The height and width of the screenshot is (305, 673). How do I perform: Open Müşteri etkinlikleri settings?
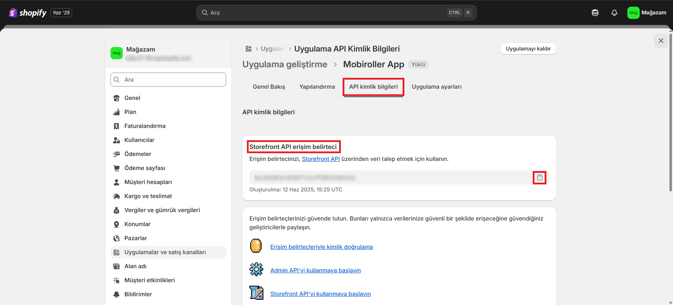168,280
